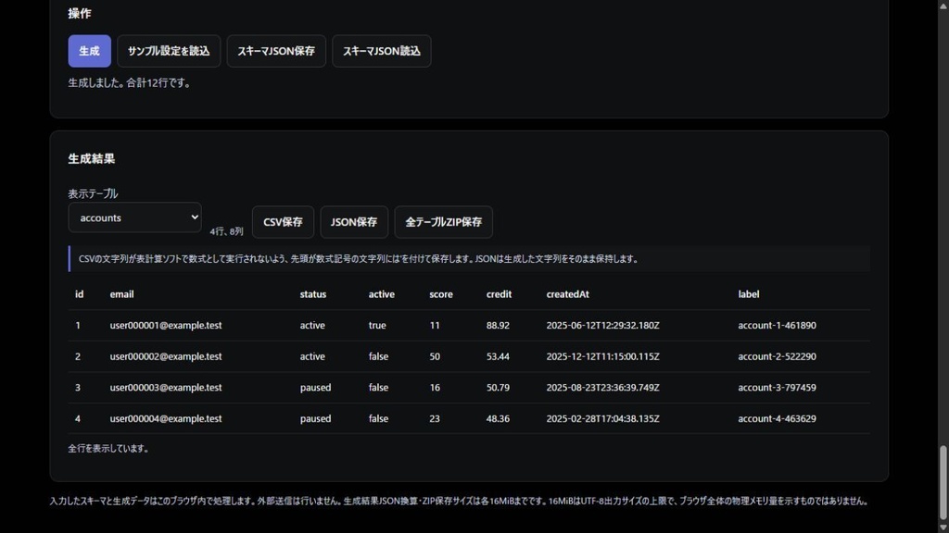Click credit value 88.92
The image size is (949, 533).
[498, 325]
